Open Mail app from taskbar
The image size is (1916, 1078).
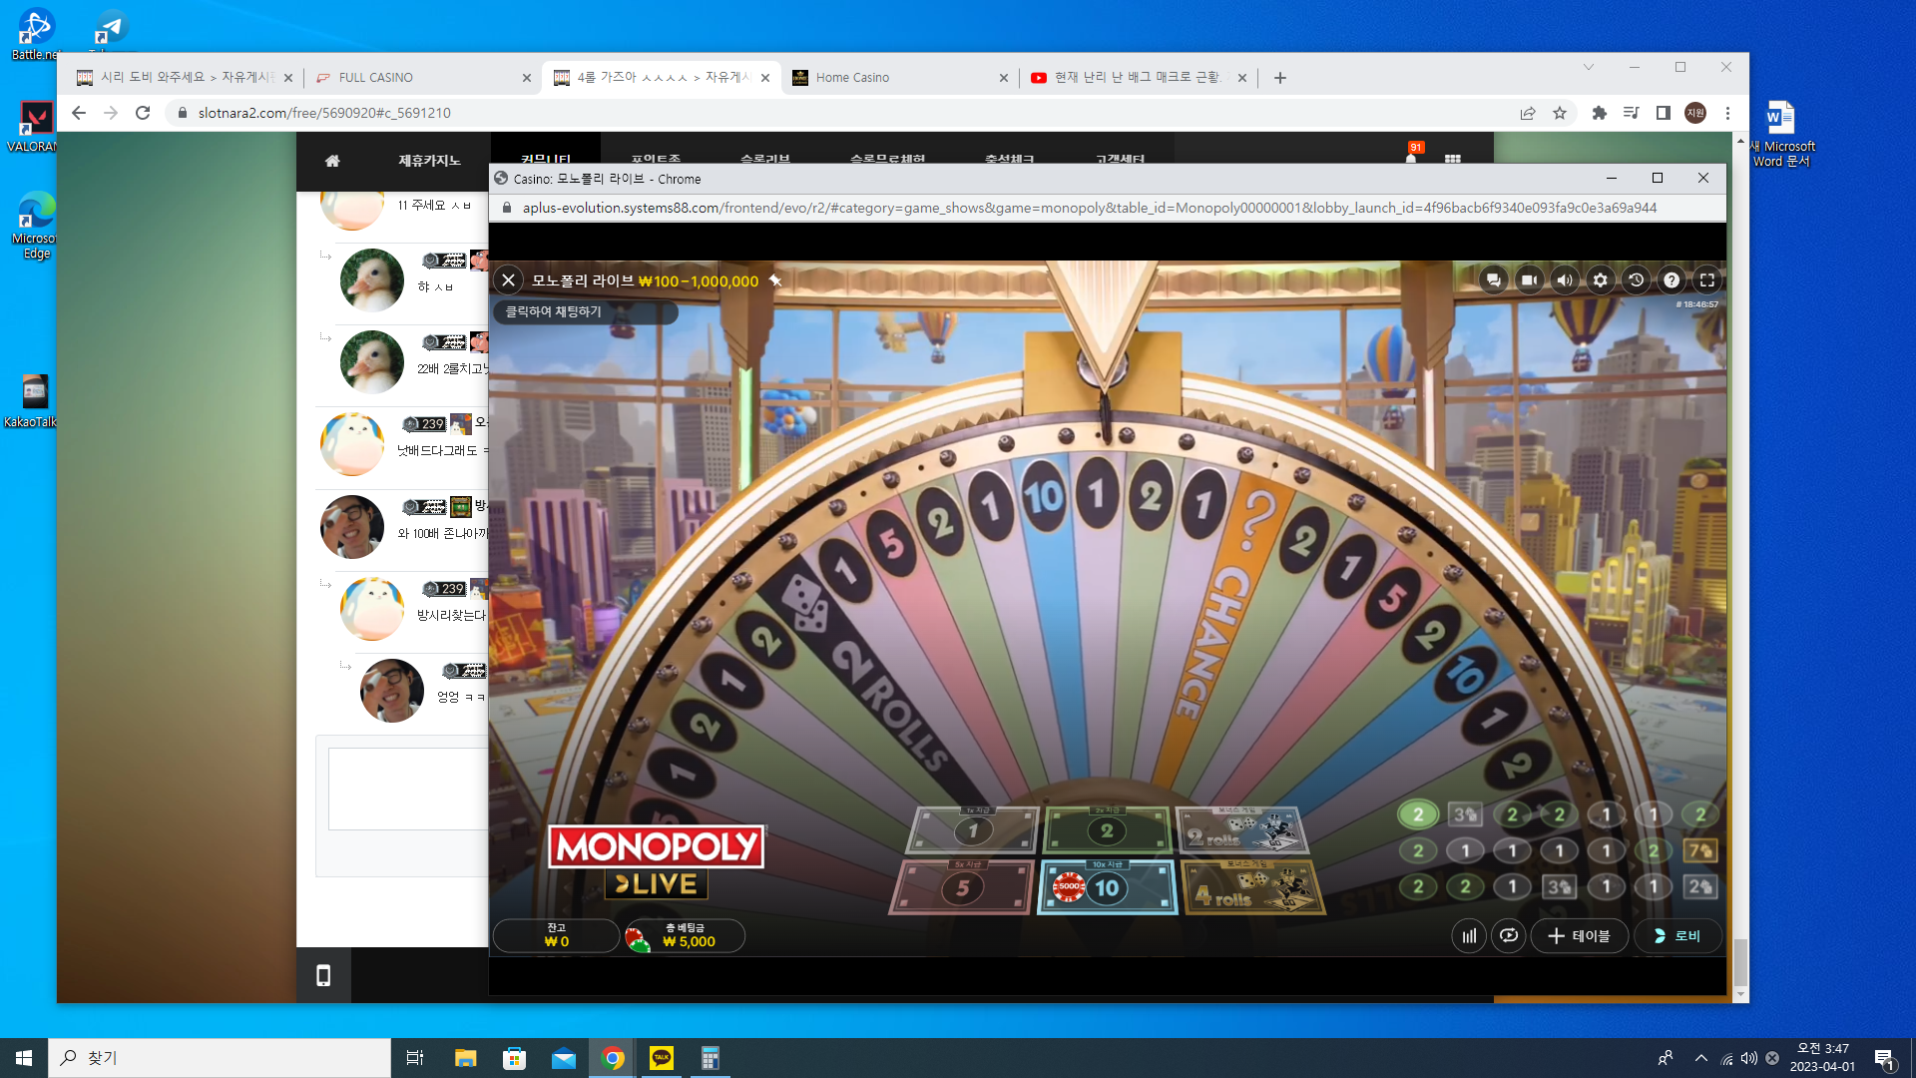[x=564, y=1058]
